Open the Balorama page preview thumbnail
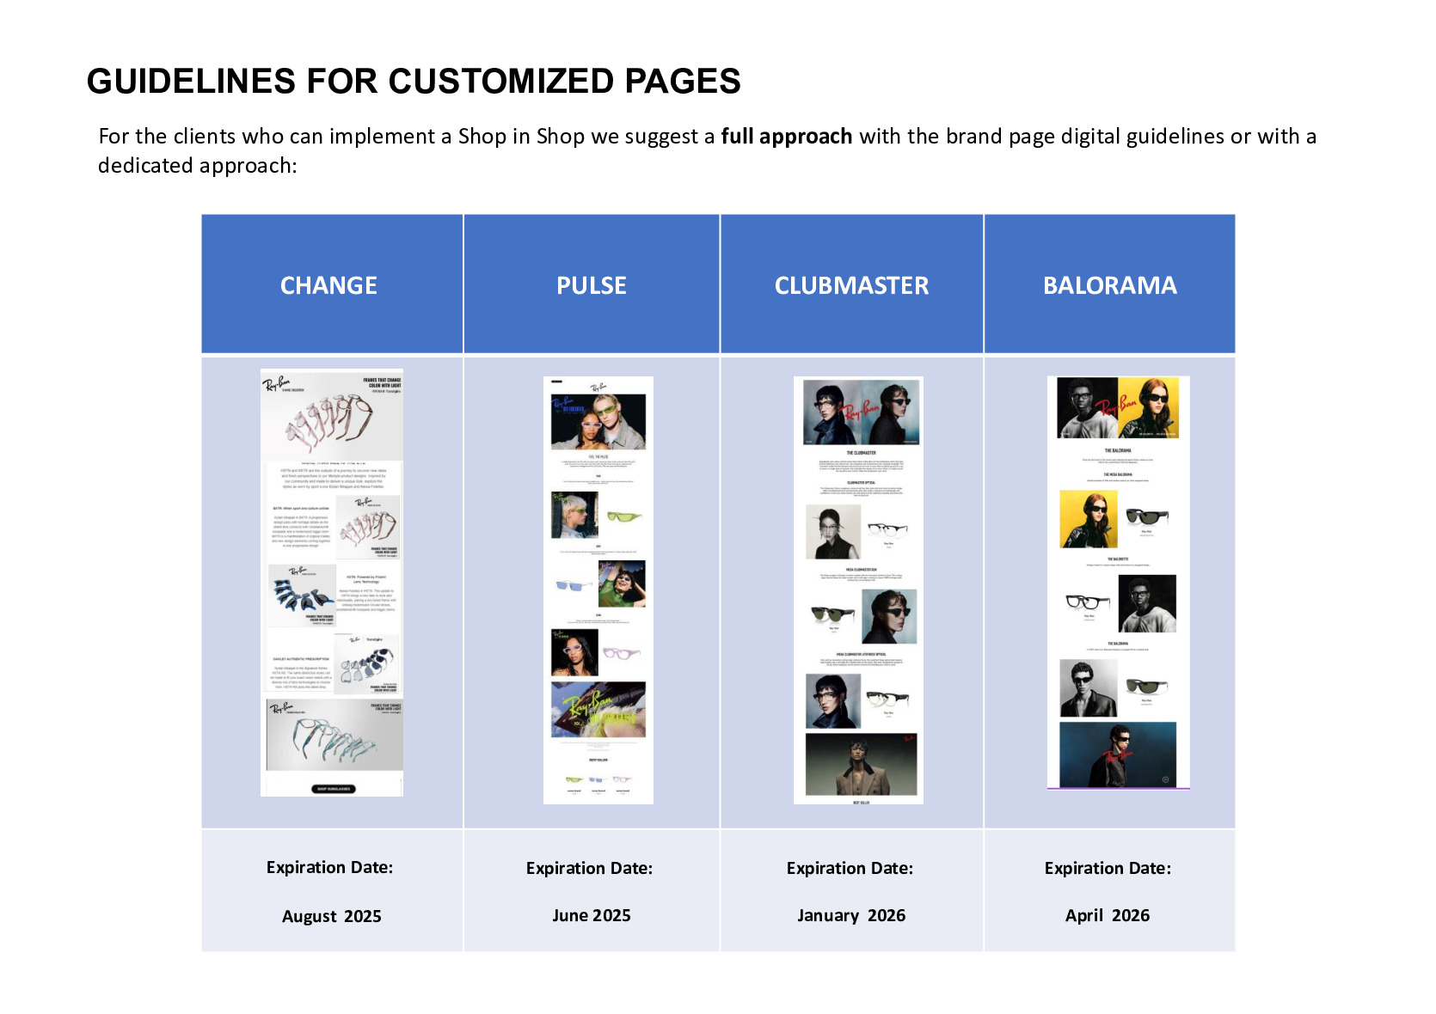 1119,582
